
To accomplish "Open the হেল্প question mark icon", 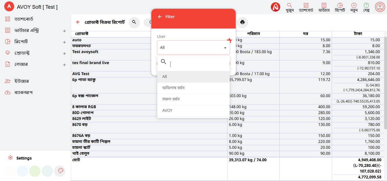I will point(366,7).
